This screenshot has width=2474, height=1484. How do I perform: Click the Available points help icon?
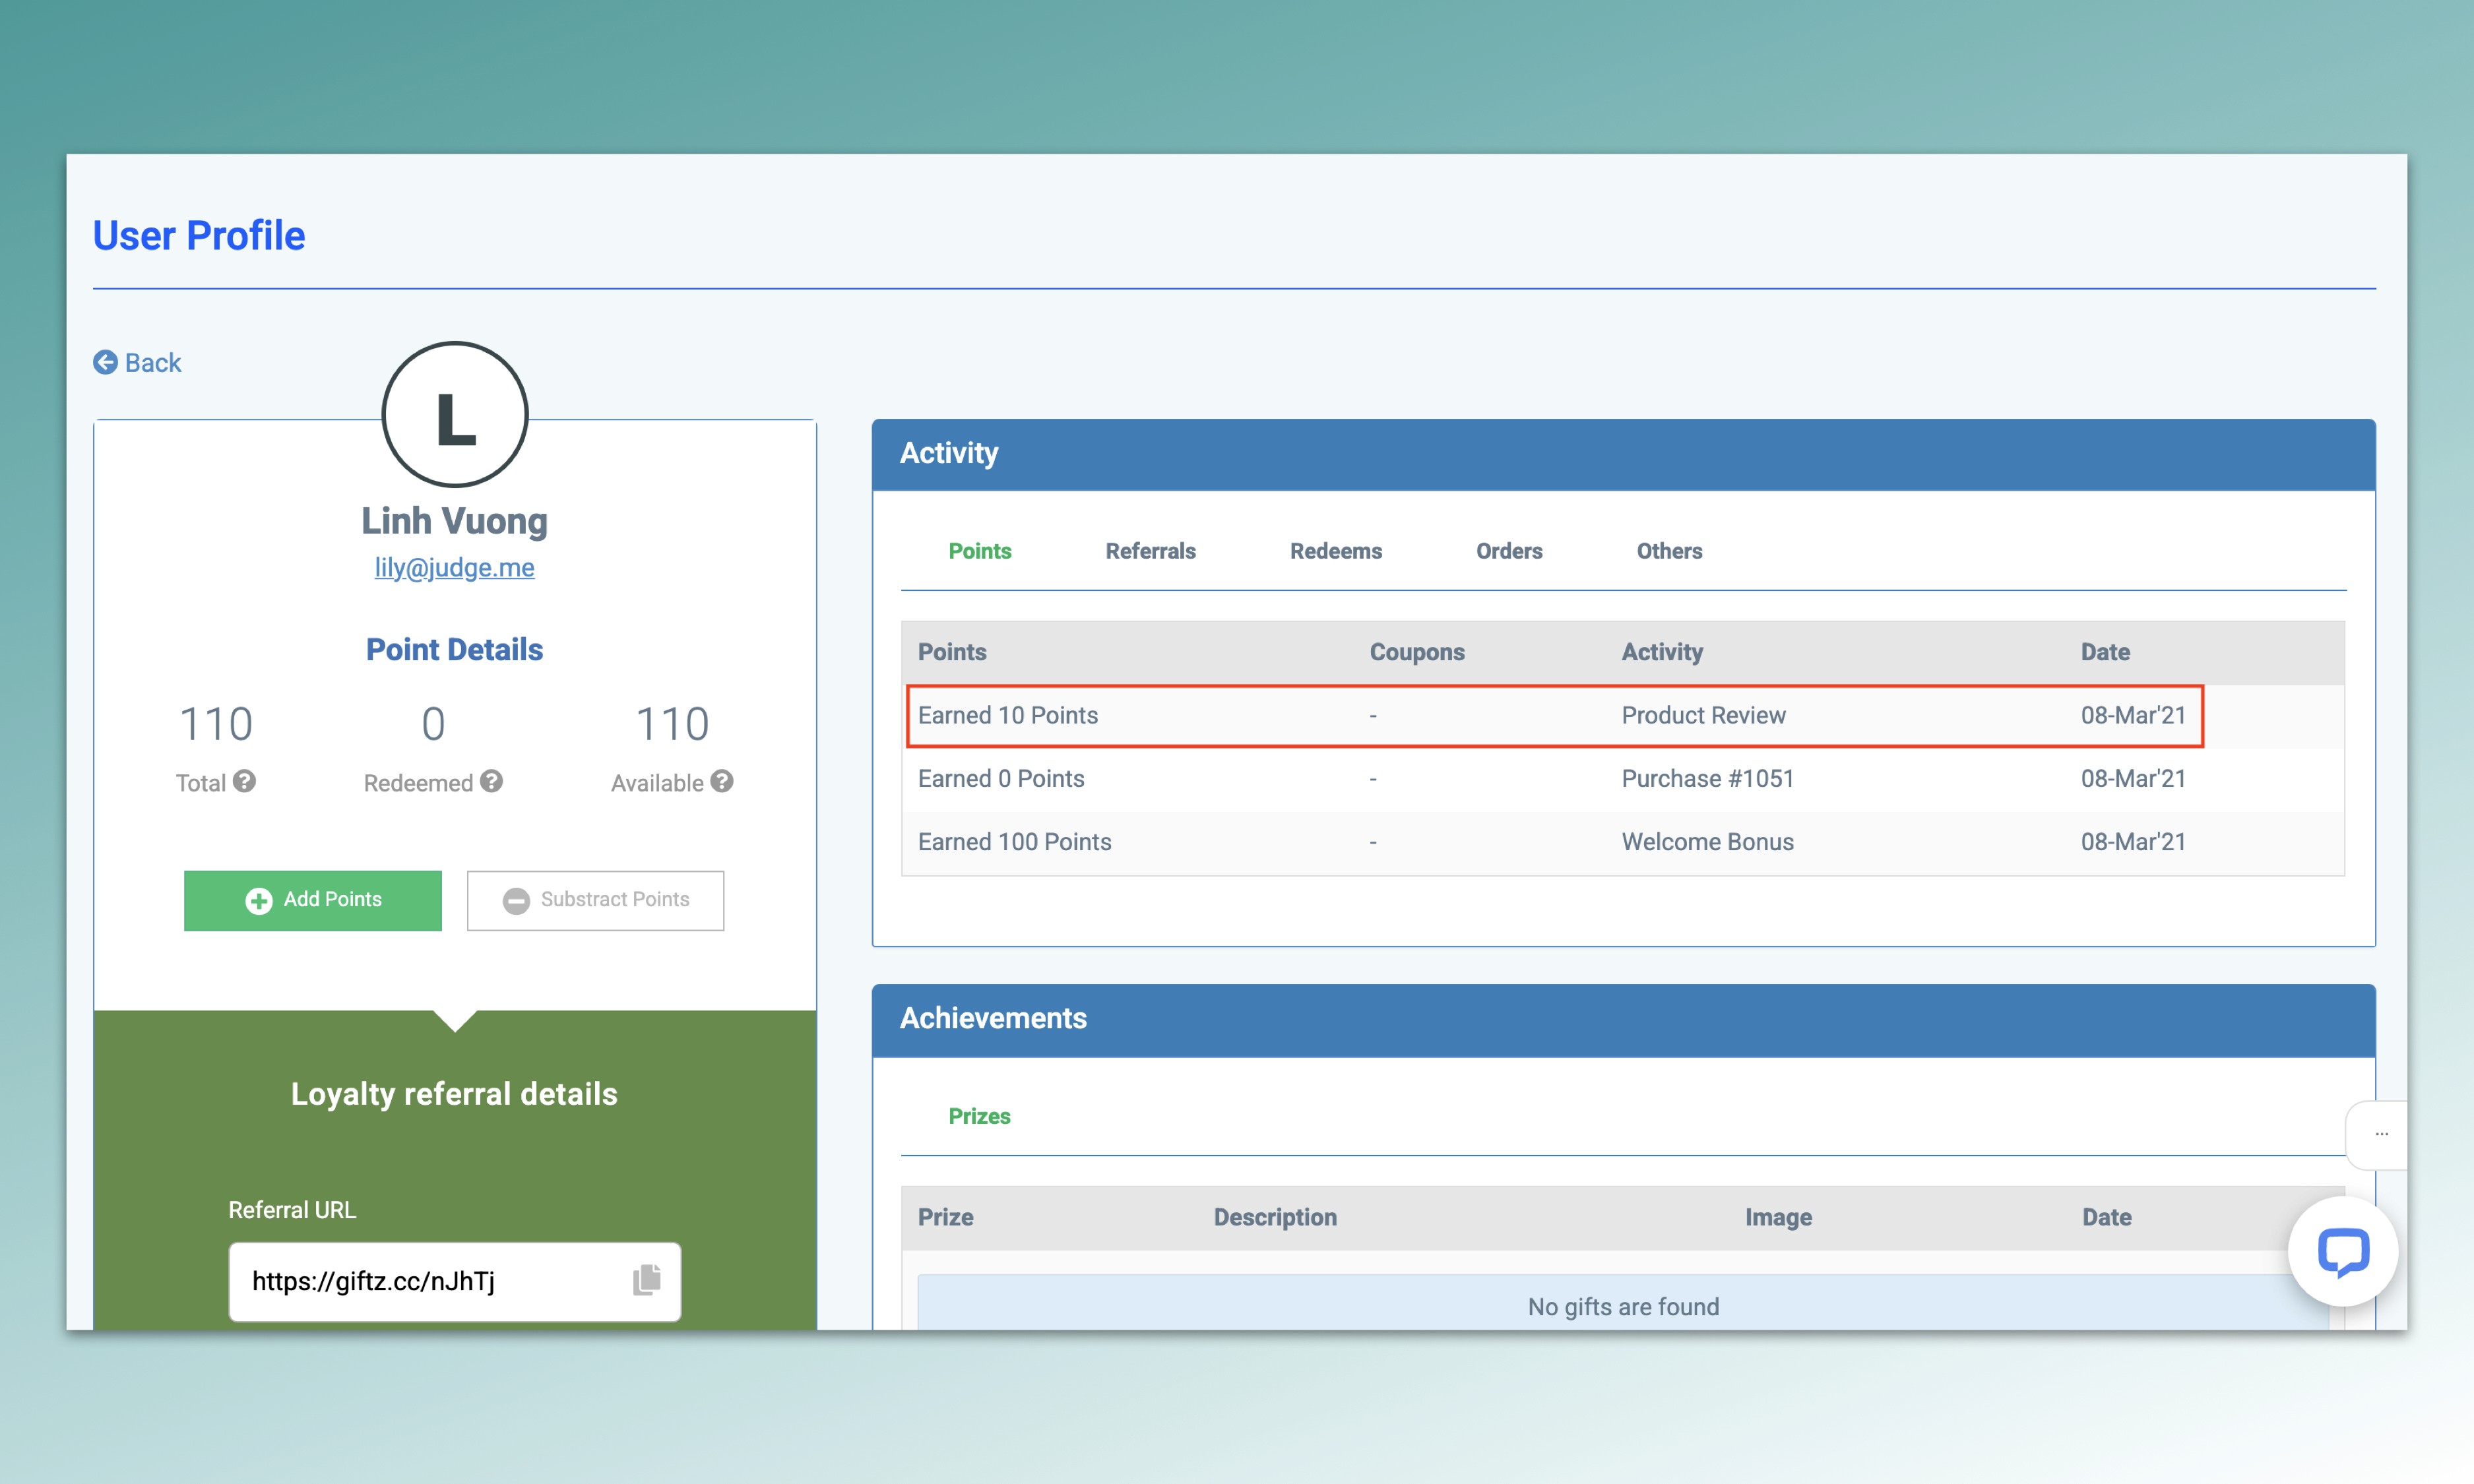[x=722, y=781]
